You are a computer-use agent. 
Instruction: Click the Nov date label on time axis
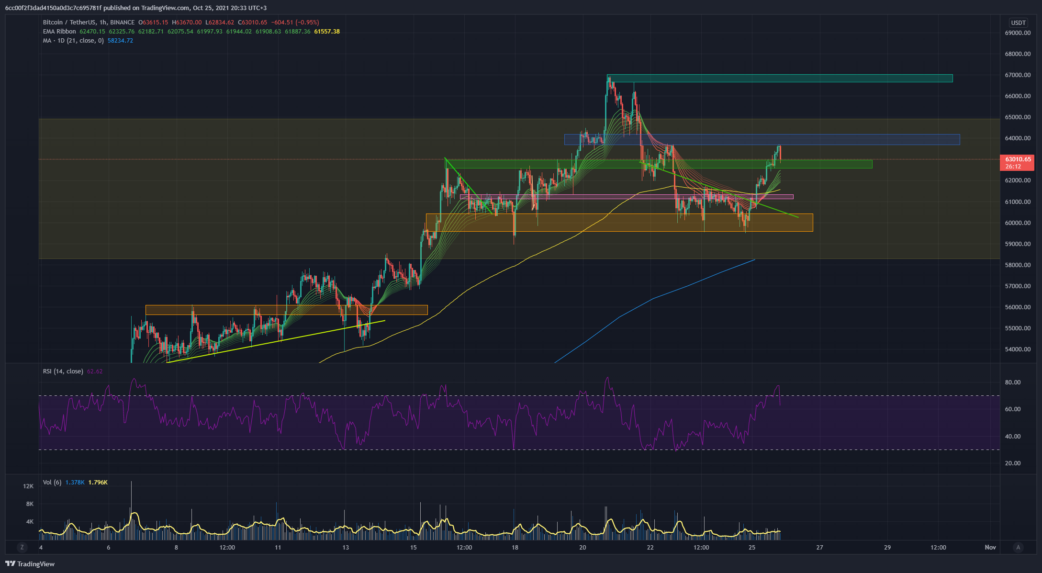(x=990, y=547)
